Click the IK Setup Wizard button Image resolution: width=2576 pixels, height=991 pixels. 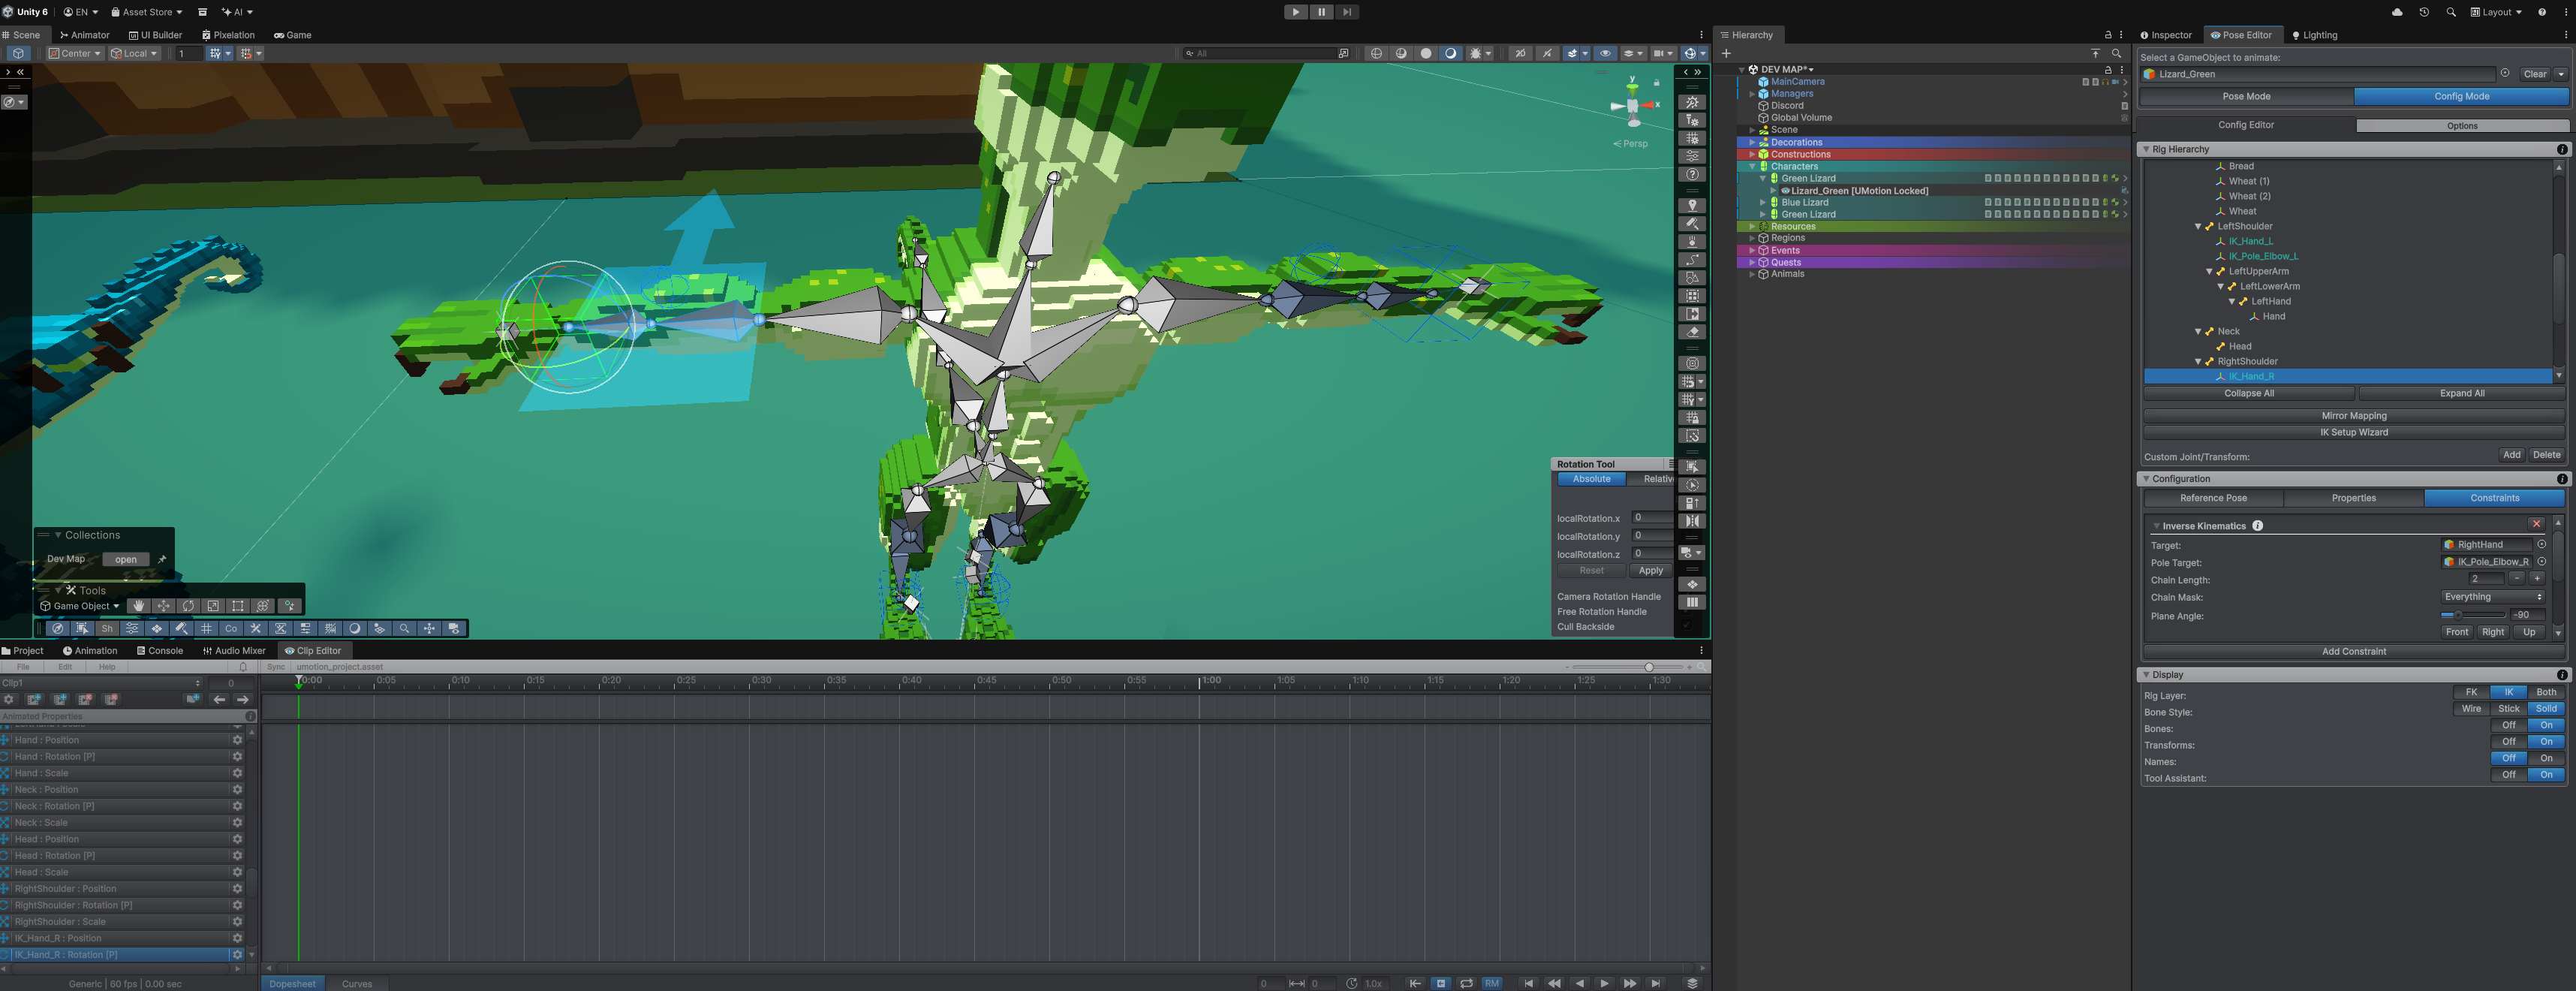point(2353,432)
